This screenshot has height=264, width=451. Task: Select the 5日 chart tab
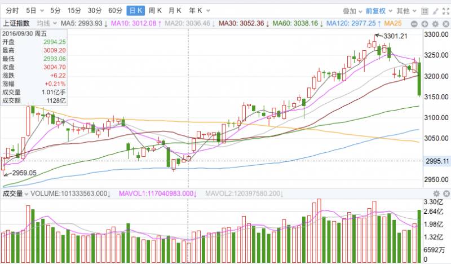pyautogui.click(x=31, y=11)
